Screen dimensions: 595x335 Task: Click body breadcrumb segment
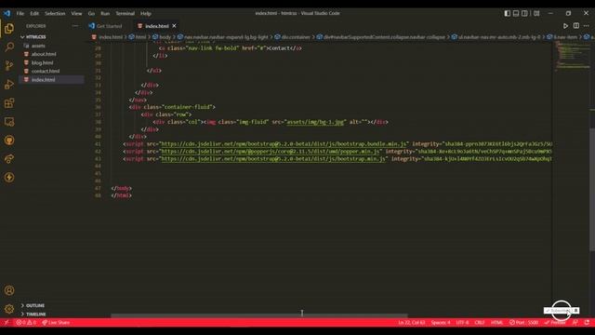click(165, 37)
